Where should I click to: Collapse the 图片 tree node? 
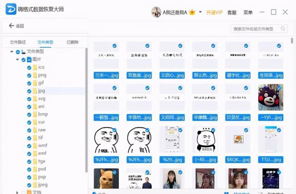(x=17, y=60)
